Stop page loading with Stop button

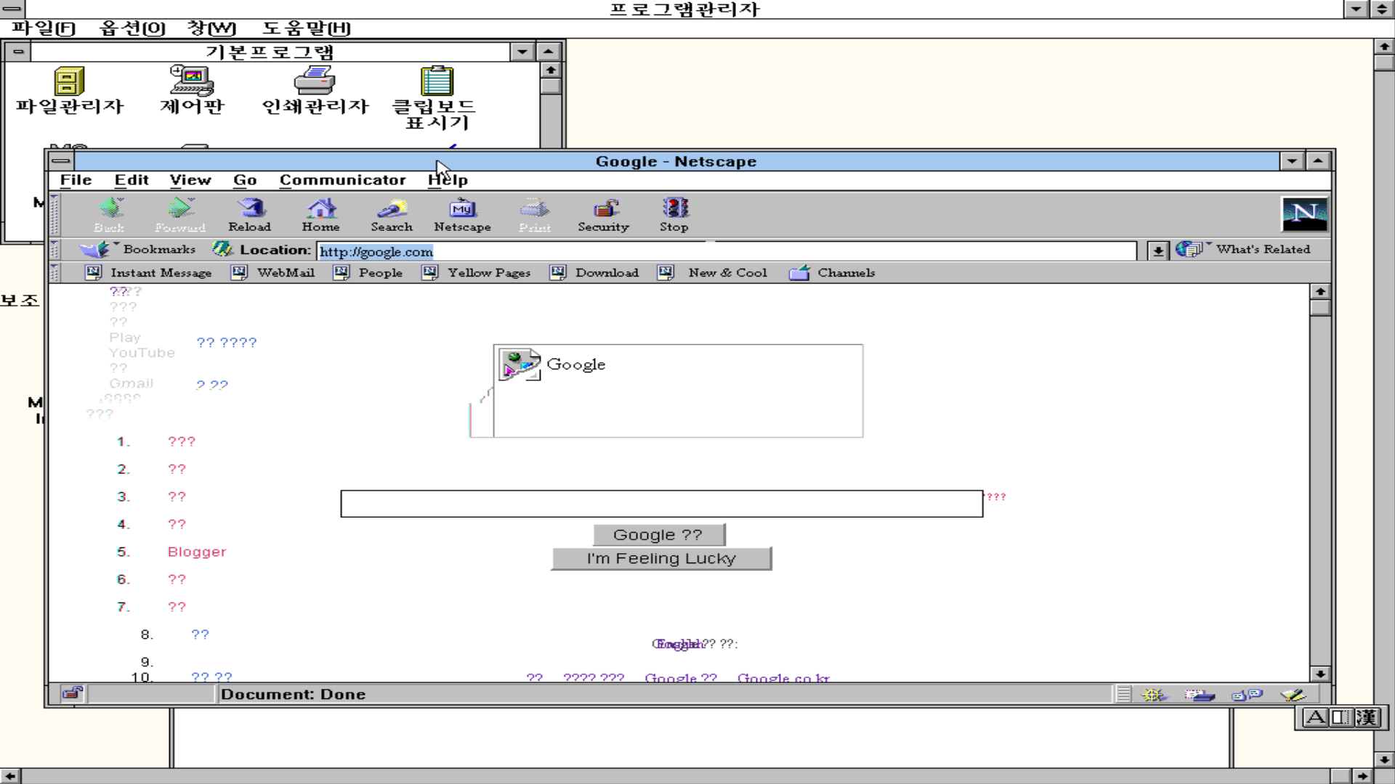(674, 215)
